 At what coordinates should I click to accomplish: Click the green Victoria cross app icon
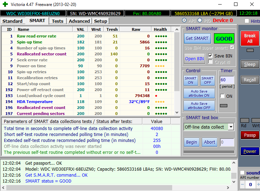pos(5,4)
